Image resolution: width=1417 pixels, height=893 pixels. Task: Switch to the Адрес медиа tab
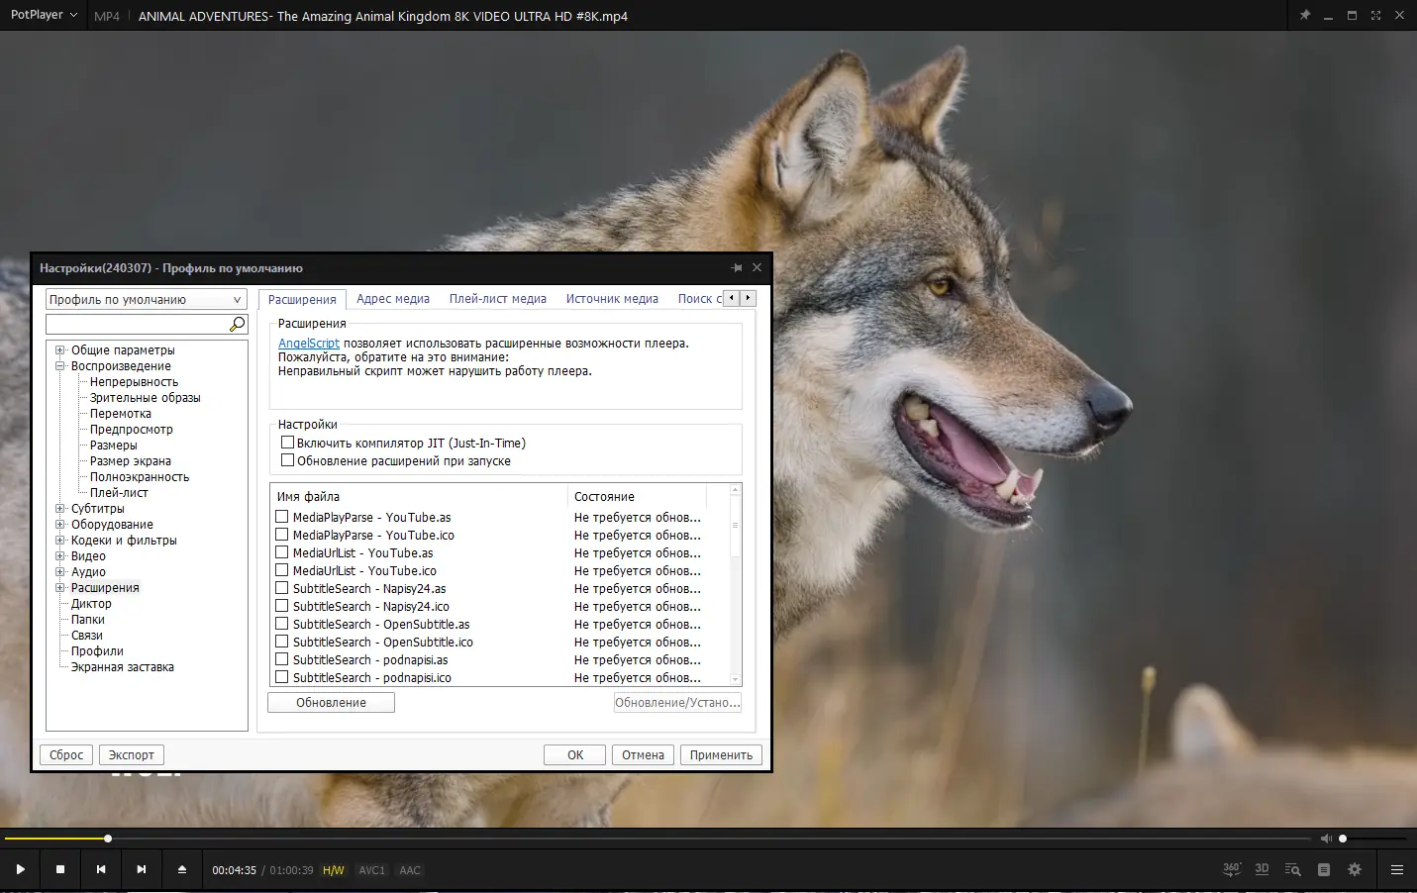point(393,298)
